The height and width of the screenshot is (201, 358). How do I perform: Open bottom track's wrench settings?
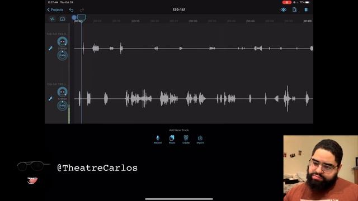(x=50, y=99)
